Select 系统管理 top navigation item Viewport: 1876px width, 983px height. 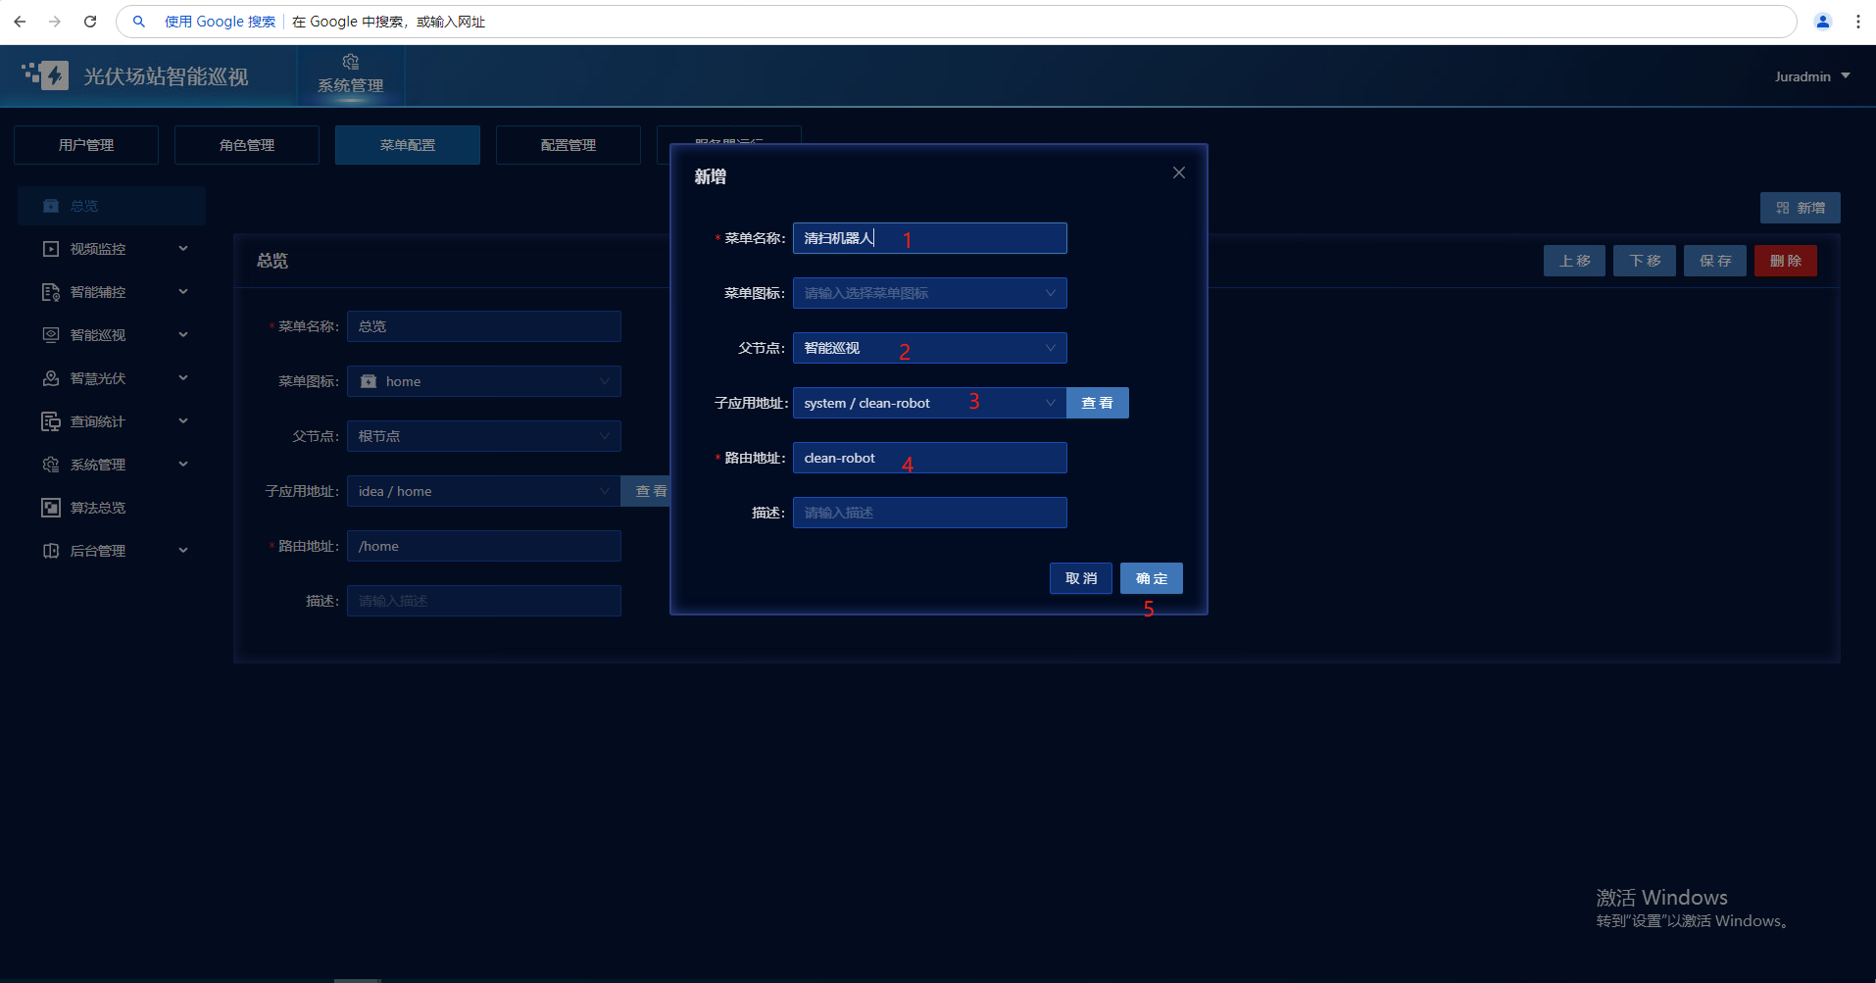pos(351,75)
